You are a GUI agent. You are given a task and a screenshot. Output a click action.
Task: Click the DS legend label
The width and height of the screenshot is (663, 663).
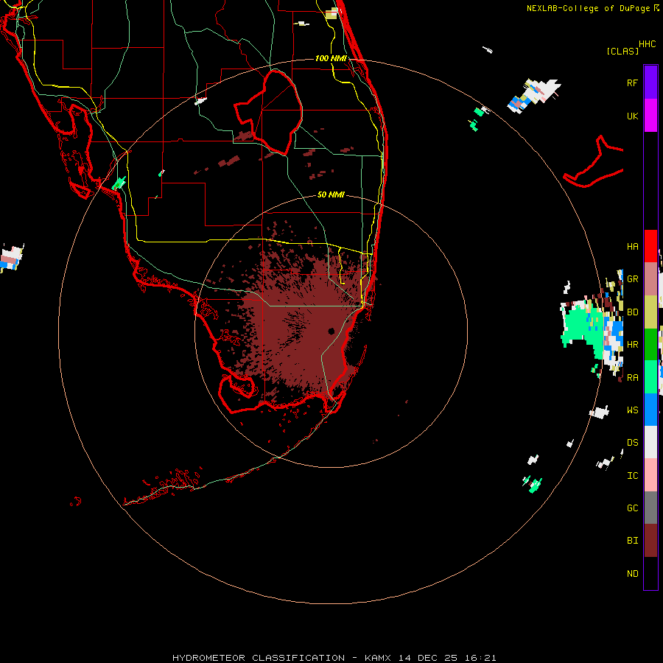pyautogui.click(x=633, y=443)
